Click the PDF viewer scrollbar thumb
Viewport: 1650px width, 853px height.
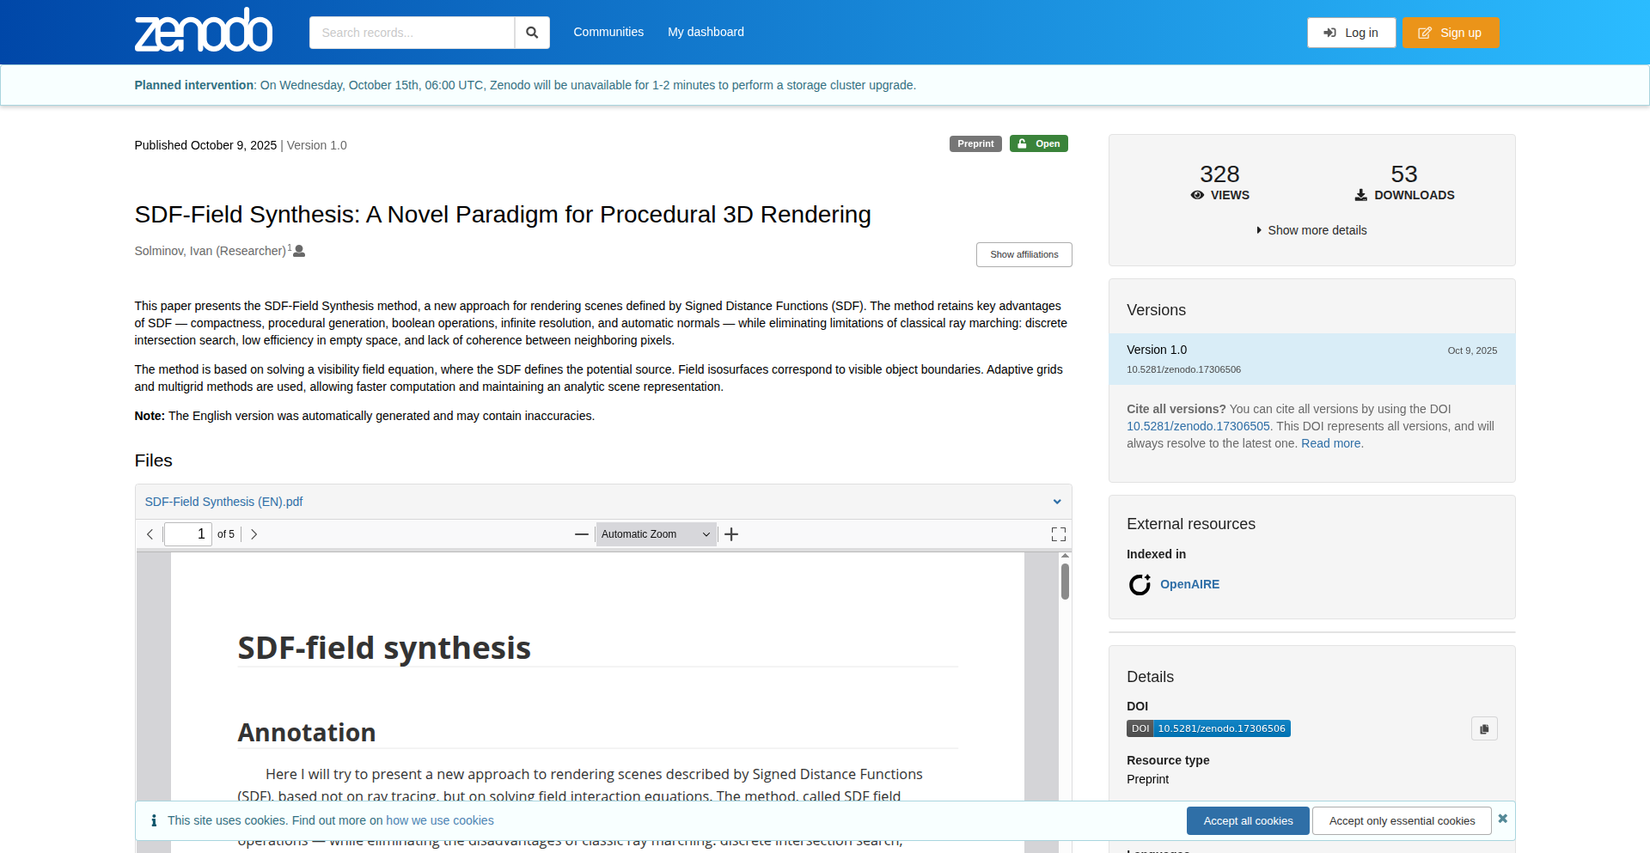pos(1065,582)
